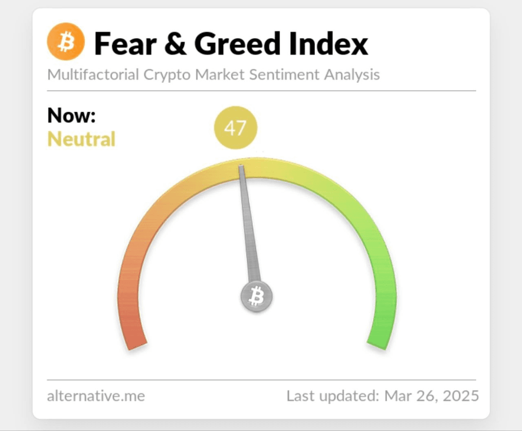The width and height of the screenshot is (522, 431).
Task: Click the silver Bitcoin coin at needle base
Action: [257, 296]
